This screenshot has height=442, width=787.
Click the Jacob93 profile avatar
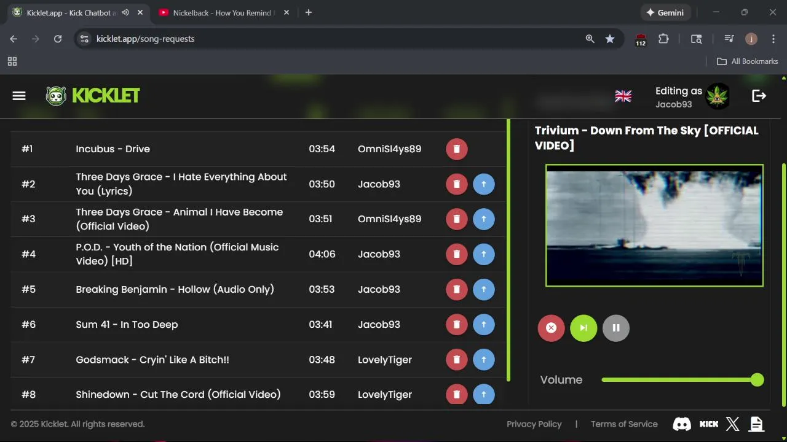pos(718,96)
